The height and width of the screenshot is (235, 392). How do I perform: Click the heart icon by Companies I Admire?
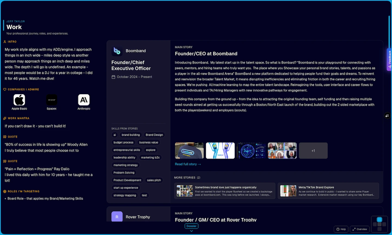(x=5, y=89)
